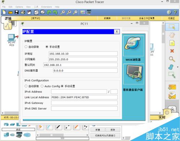This screenshot has width=180, height=141.
Task: Select IPv4 manual setting radio button
Action: [47, 47]
